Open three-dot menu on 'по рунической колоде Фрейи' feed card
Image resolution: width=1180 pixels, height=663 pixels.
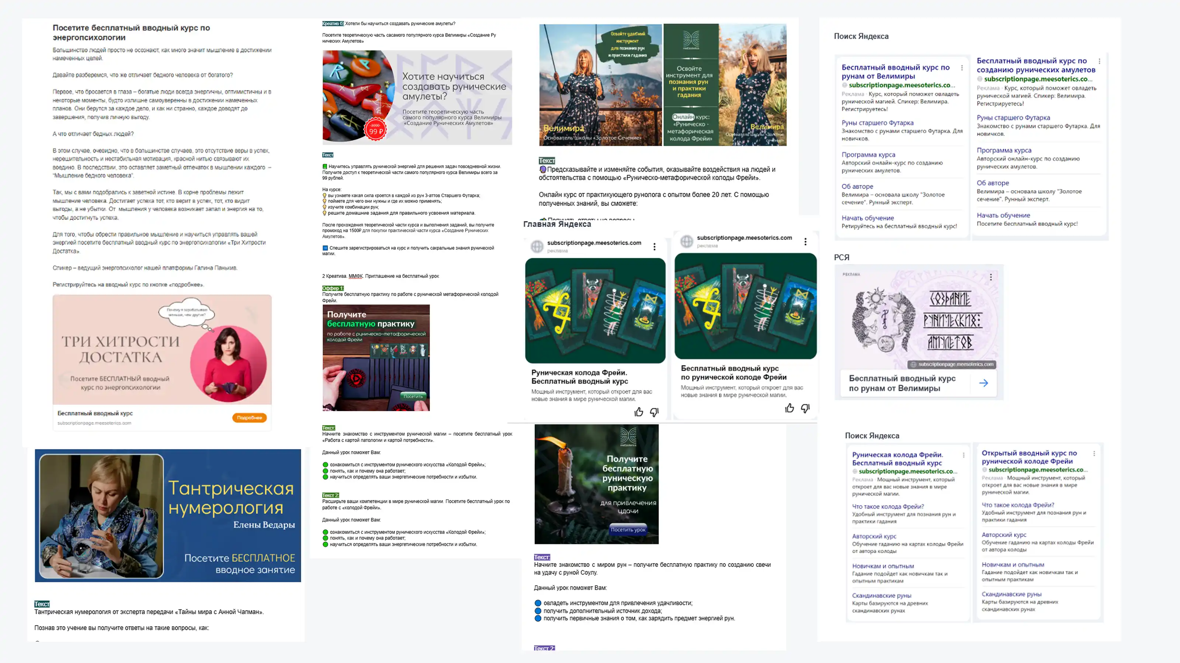tap(805, 242)
